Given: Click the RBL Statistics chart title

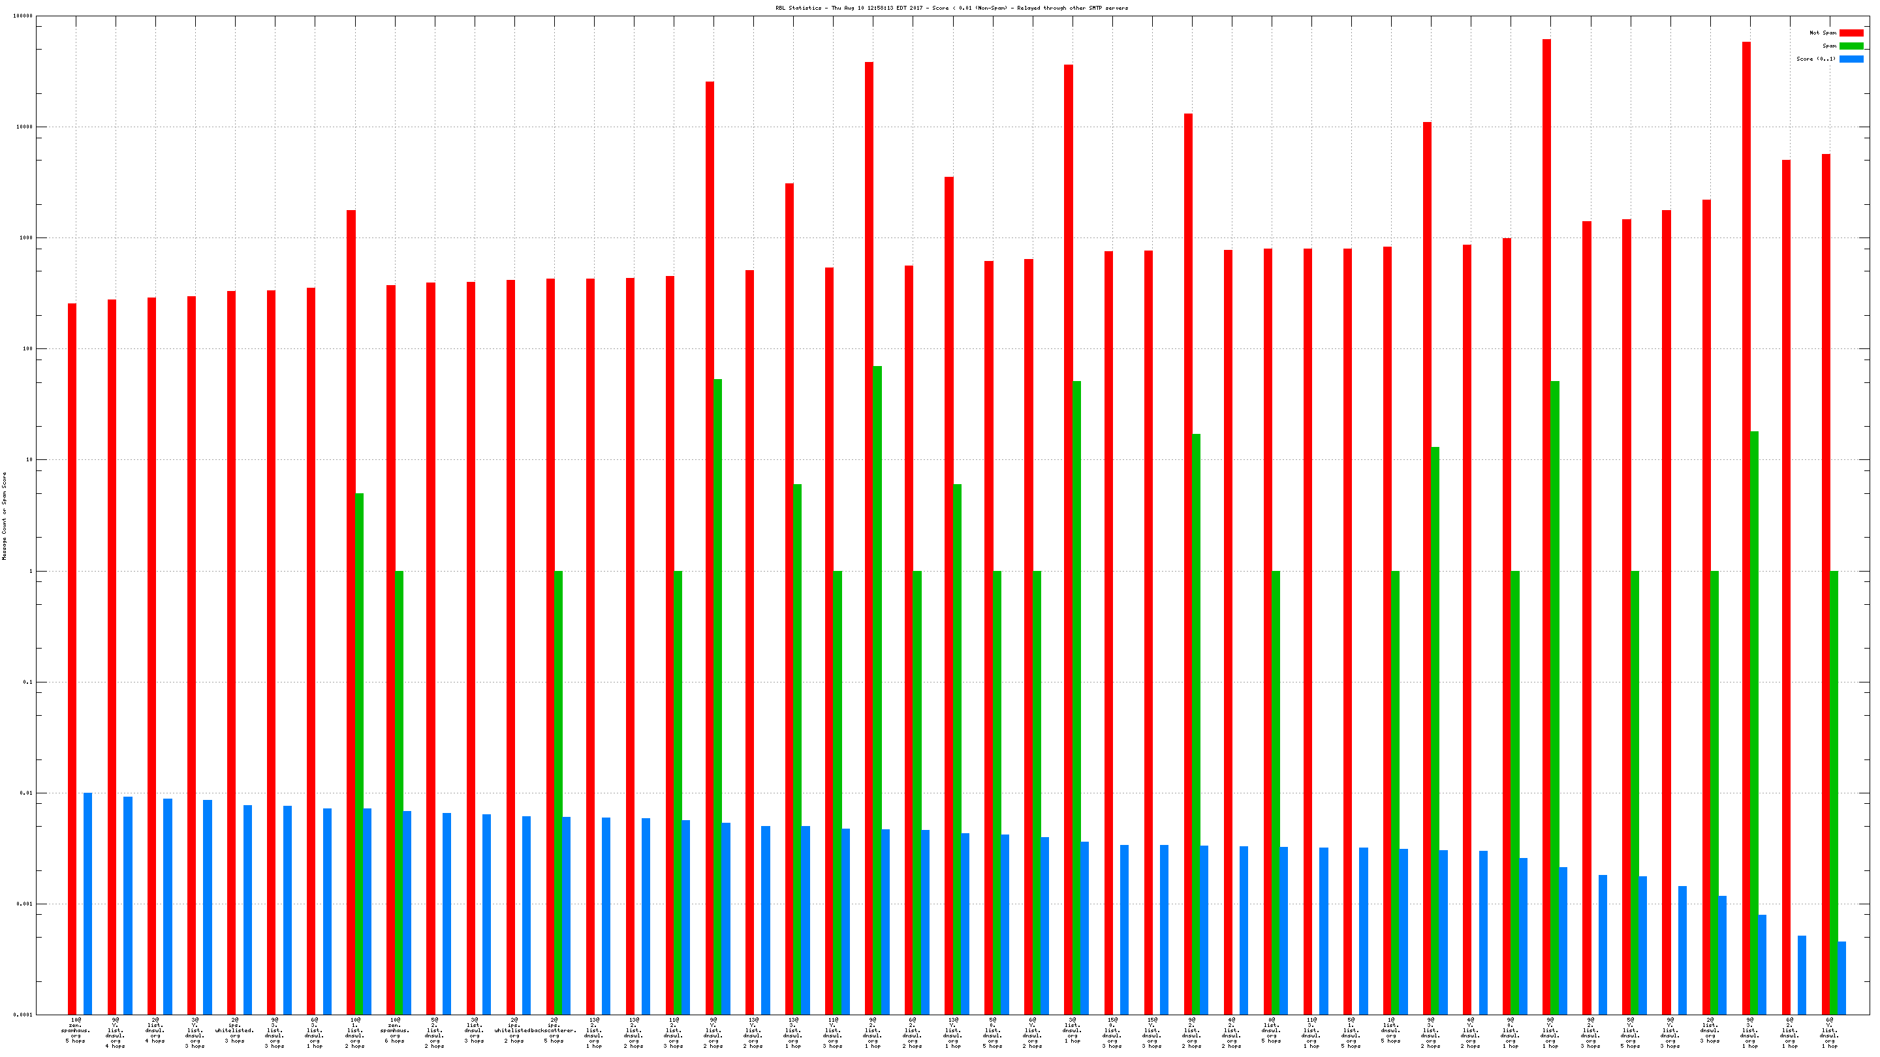Looking at the screenshot, I should coord(951,8).
